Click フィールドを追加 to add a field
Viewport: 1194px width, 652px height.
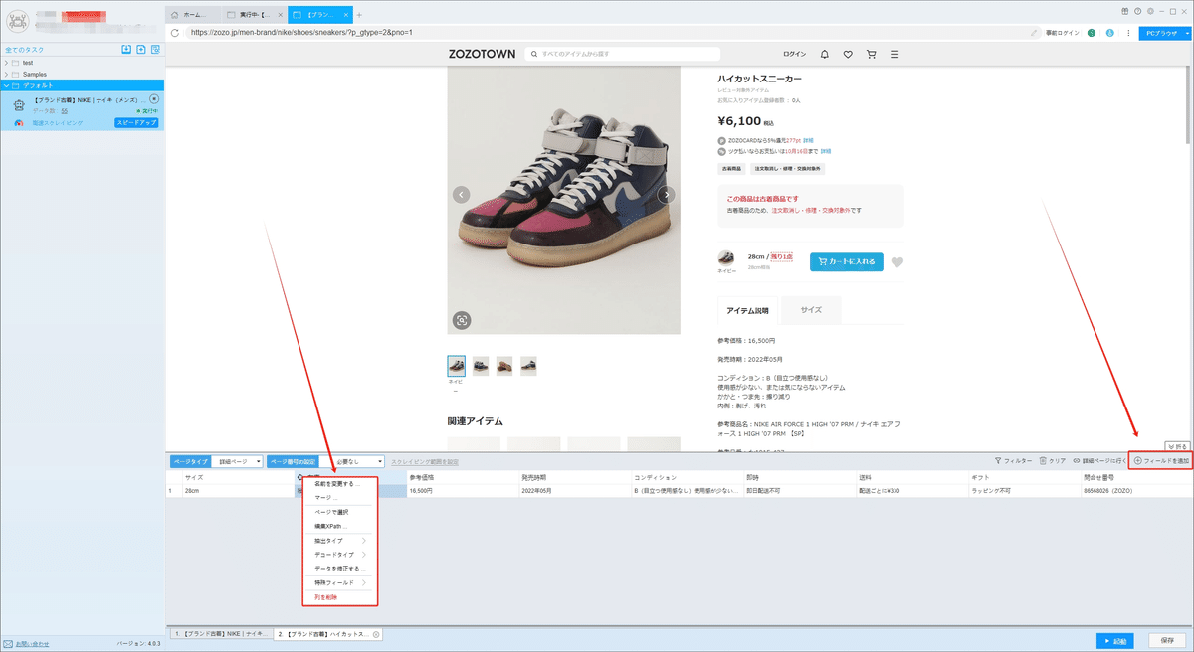1162,461
